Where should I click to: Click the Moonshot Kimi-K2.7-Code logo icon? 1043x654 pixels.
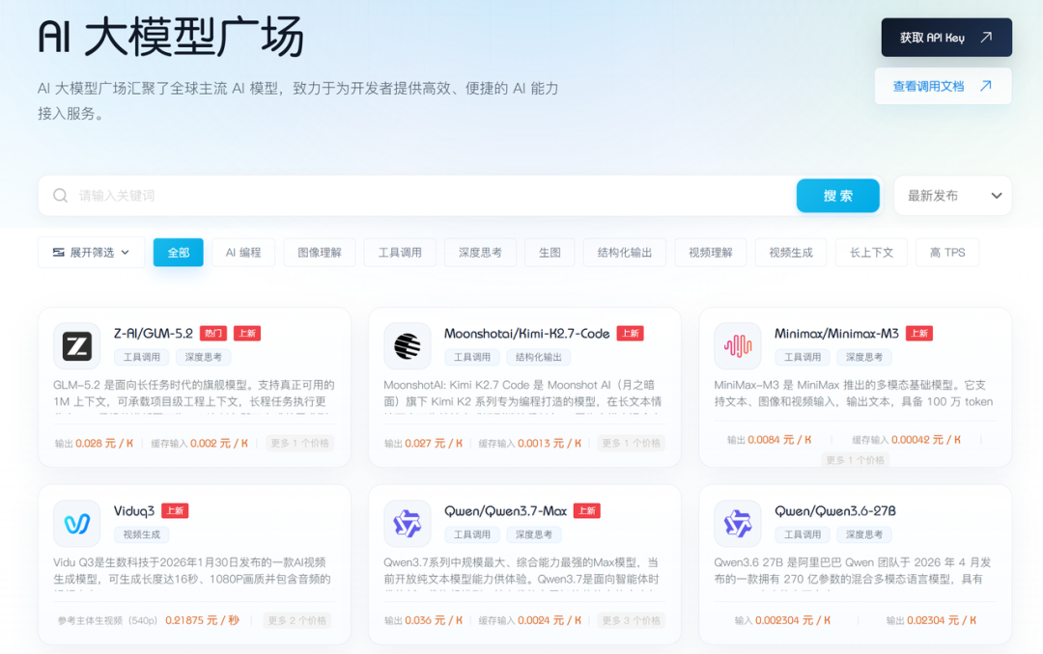point(408,346)
